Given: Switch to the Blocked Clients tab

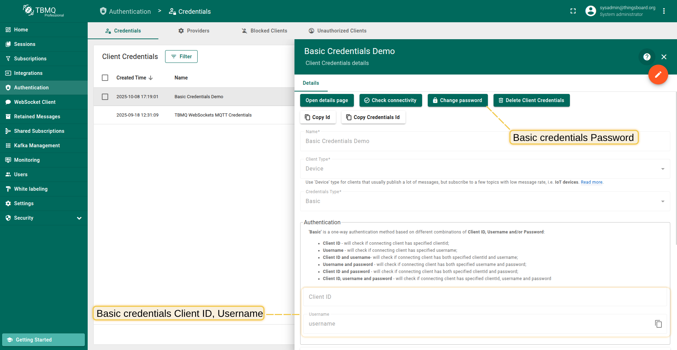Looking at the screenshot, I should point(264,31).
